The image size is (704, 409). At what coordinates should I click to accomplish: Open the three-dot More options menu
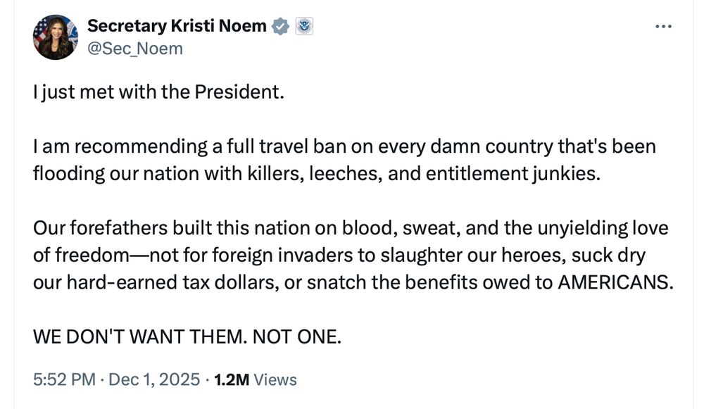pyautogui.click(x=663, y=27)
